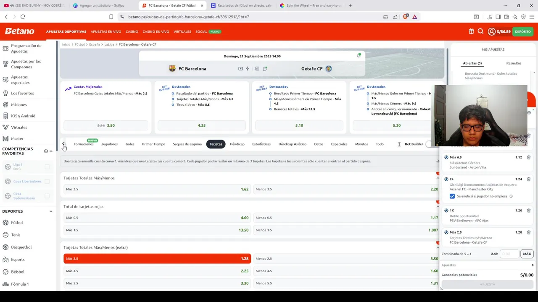
Task: Collapse Tarjetas Totales Más/Menos market
Action: (x=438, y=178)
